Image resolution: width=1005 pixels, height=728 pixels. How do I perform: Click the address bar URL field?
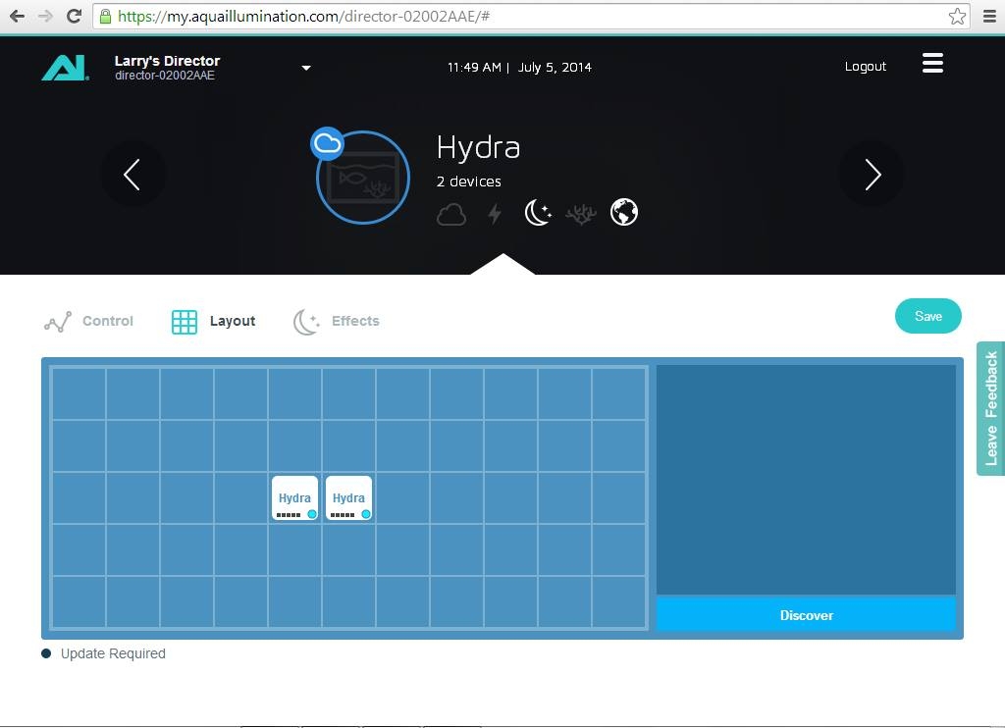pos(531,16)
